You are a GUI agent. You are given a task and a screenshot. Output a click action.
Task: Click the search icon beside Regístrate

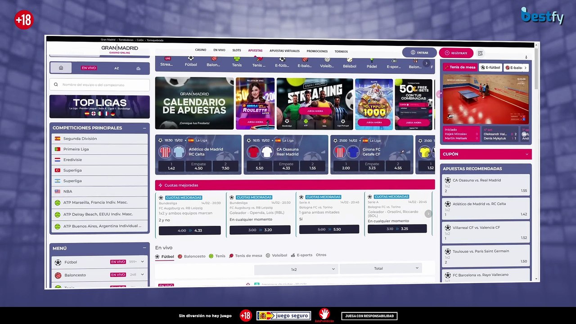[480, 53]
